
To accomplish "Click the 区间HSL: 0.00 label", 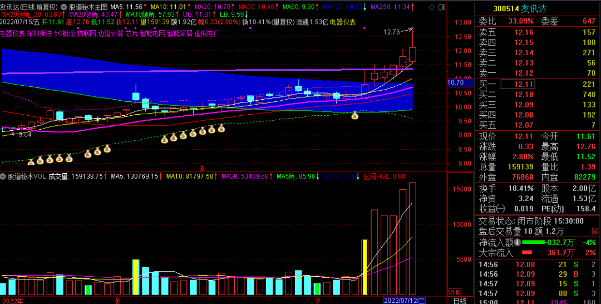I will click(x=385, y=176).
